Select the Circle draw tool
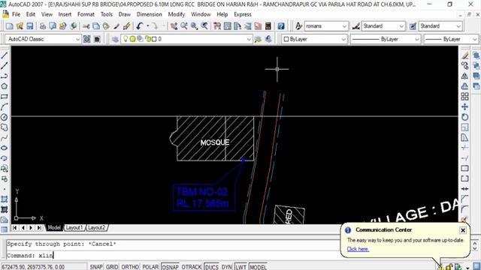The width and height of the screenshot is (481, 270). click(x=5, y=117)
